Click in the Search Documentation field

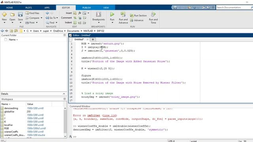point(233,7)
